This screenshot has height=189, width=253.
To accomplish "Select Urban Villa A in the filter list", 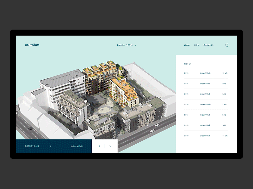I will 206,73.
